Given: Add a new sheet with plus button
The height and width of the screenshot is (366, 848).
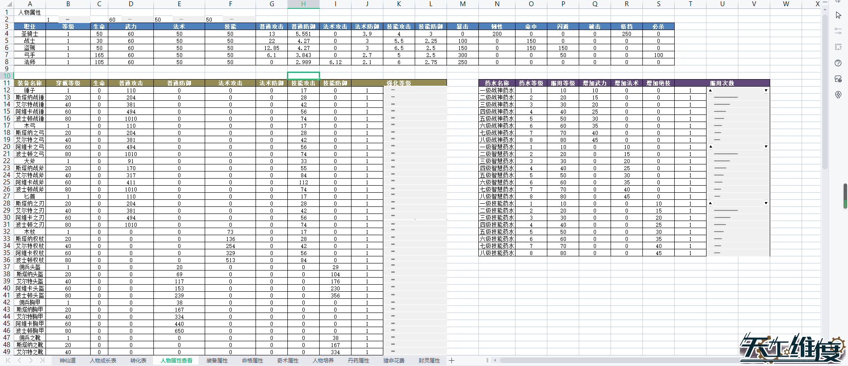Looking at the screenshot, I should 451,361.
